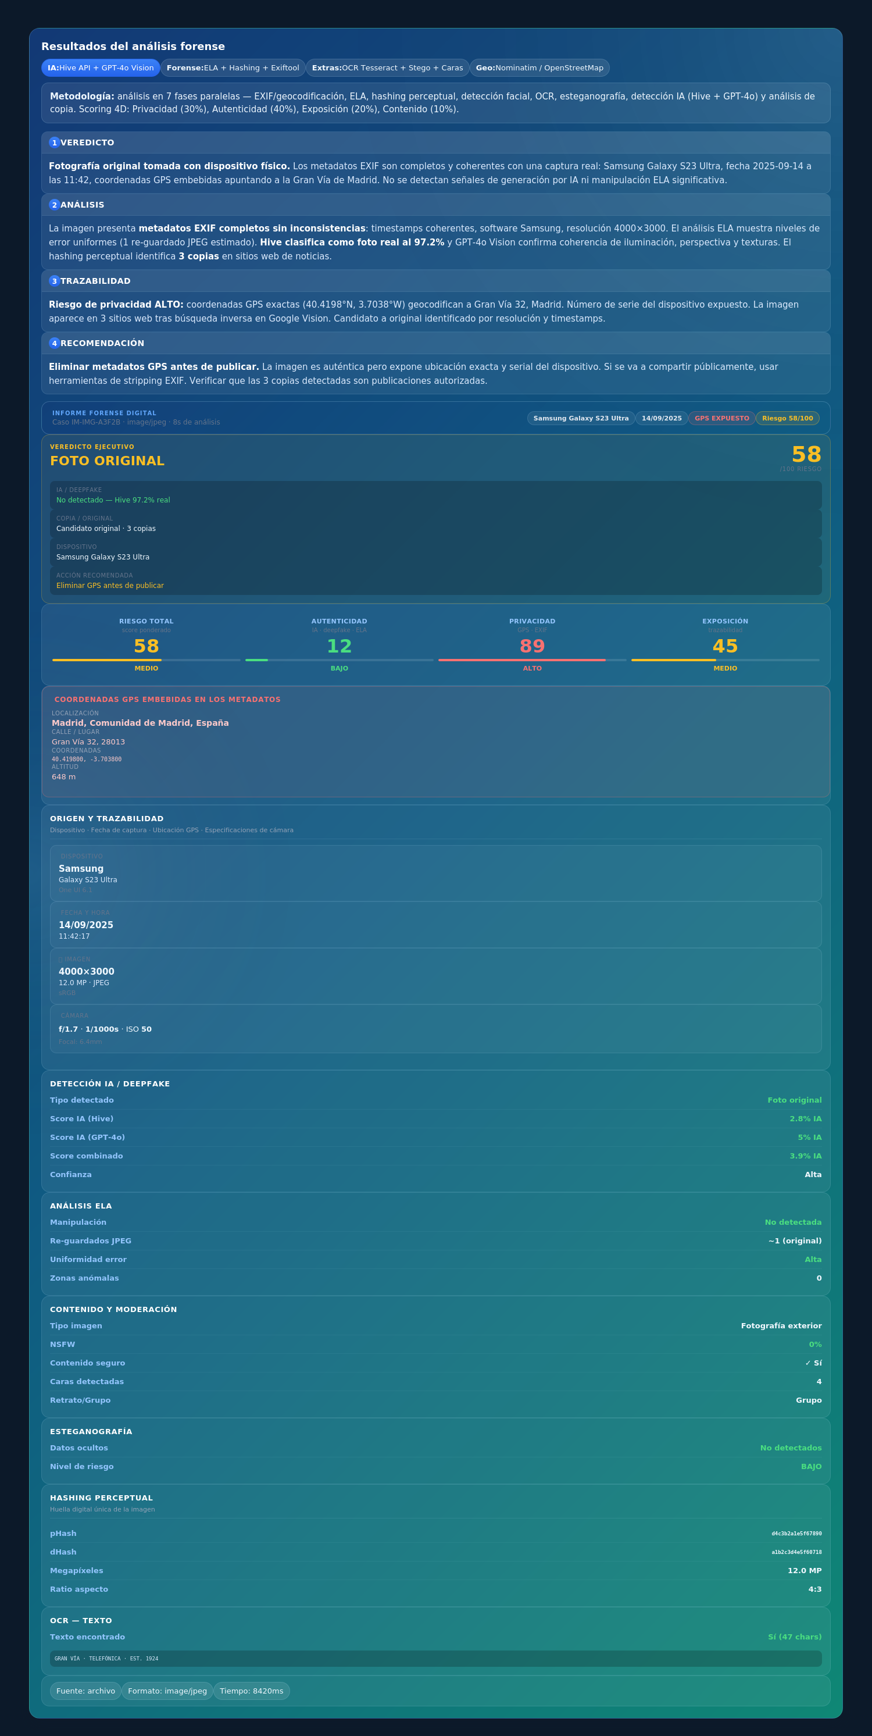Select the Geo: Nominatim / OpenStreetMap pill

click(539, 68)
